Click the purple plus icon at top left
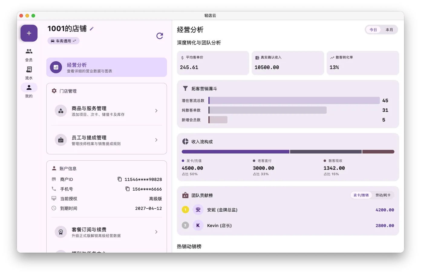The width and height of the screenshot is (421, 275). coord(29,33)
